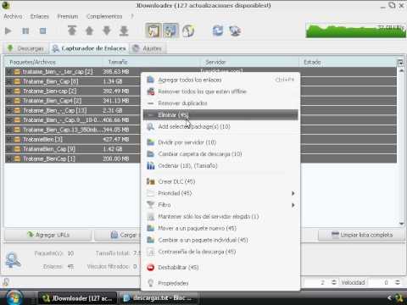The image size is (407, 305).
Task: Open descargas.txt Bloc taskbar button
Action: 159,298
